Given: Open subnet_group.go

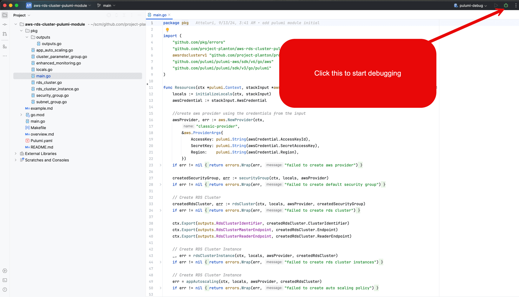Looking at the screenshot, I should click(x=51, y=102).
